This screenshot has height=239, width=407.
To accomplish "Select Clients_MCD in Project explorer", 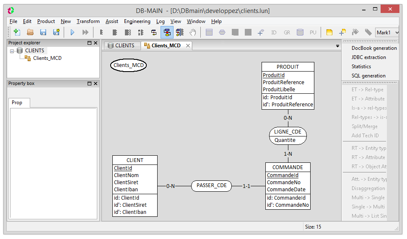I will (x=47, y=58).
